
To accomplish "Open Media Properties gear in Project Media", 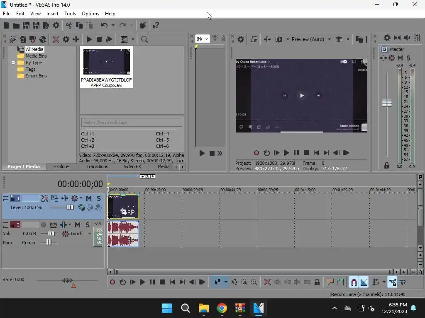I will (x=66, y=39).
